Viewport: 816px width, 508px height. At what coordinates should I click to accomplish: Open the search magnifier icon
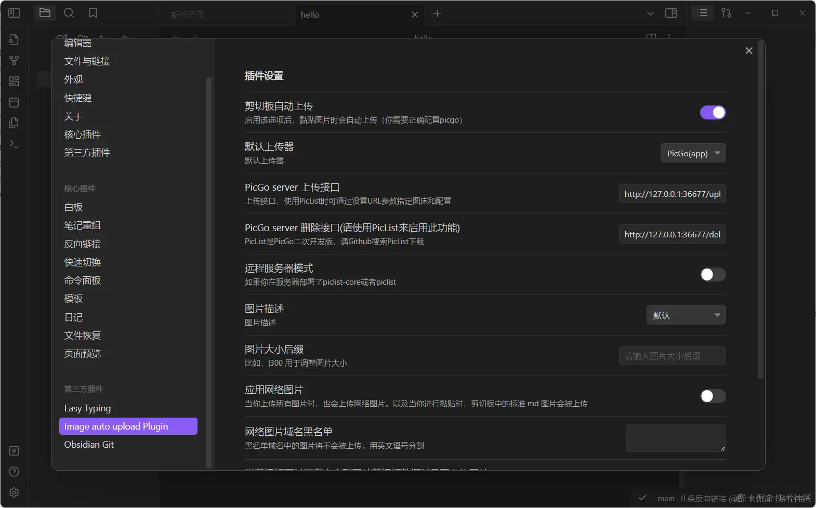pyautogui.click(x=69, y=13)
